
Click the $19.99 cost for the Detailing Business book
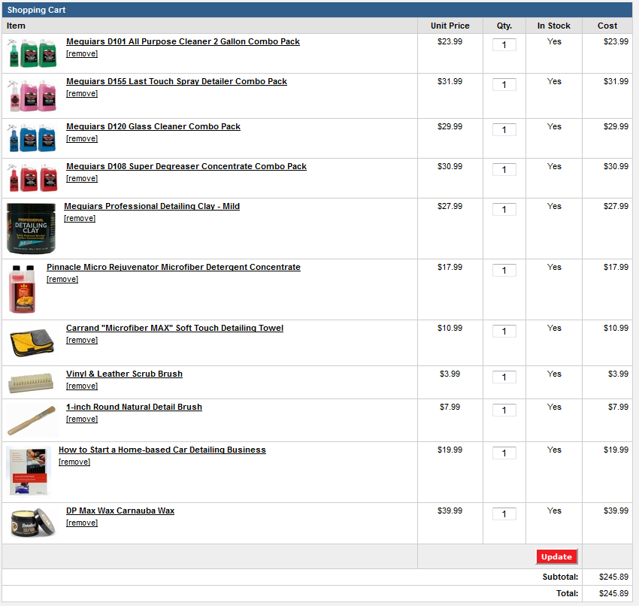[616, 450]
